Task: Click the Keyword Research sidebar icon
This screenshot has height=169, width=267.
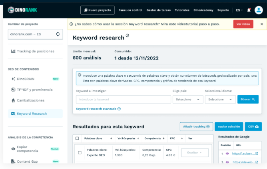Action: coord(13,113)
